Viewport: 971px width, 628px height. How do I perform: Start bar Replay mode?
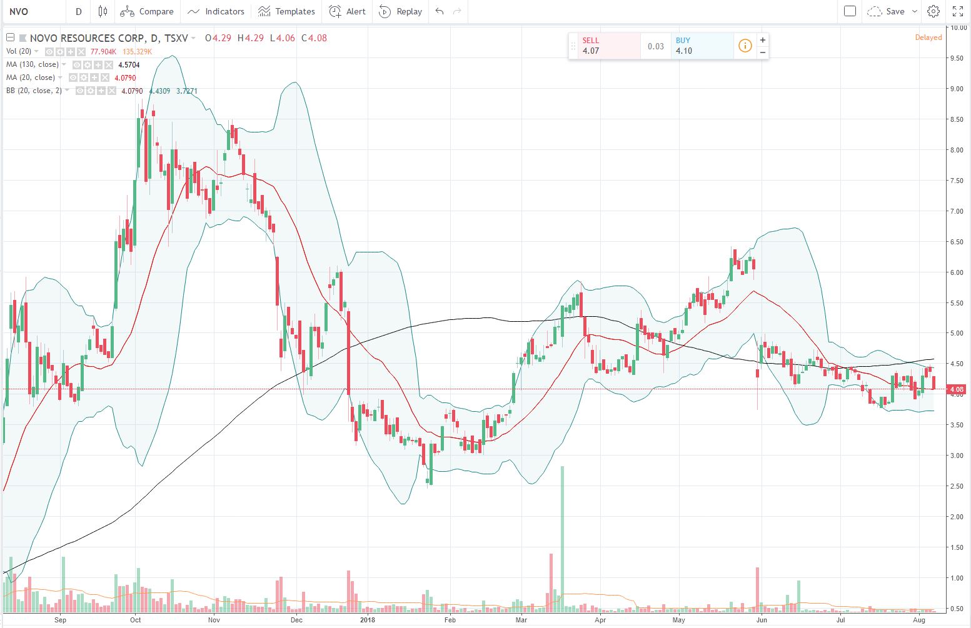pyautogui.click(x=401, y=11)
